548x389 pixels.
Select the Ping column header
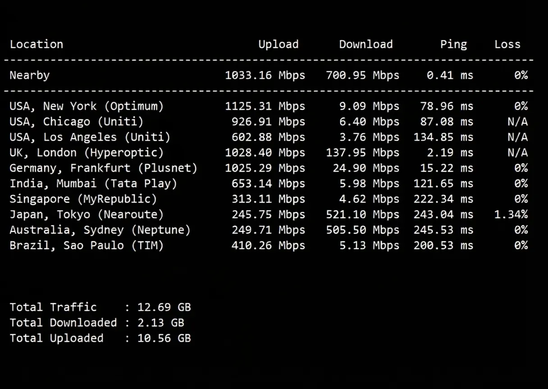(454, 45)
